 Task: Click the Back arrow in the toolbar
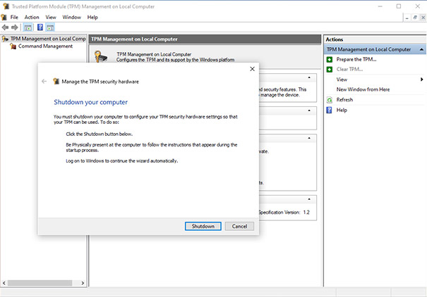pos(5,27)
